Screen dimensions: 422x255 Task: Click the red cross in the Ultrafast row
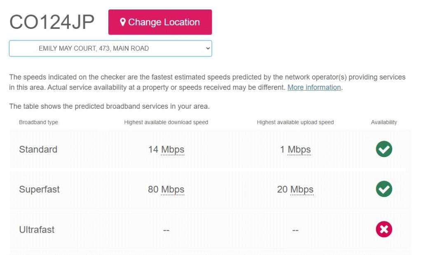(x=384, y=229)
